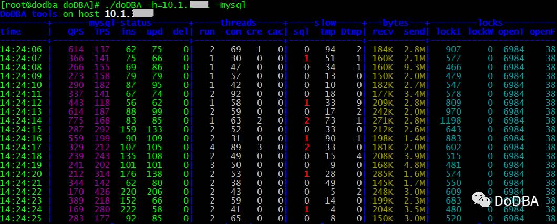This screenshot has height=224, width=557.
Task: Click the red slow sql '2' at 14:24:17
Action: (307, 147)
